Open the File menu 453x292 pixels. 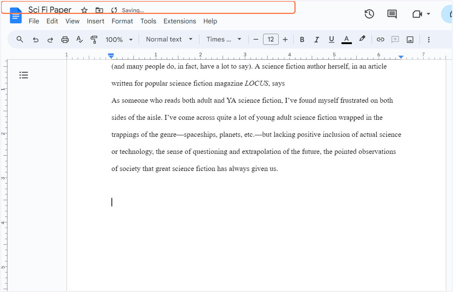(x=34, y=21)
